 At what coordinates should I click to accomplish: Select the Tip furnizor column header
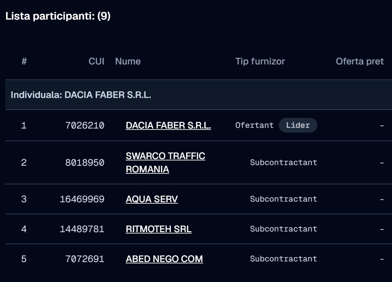[x=260, y=61]
